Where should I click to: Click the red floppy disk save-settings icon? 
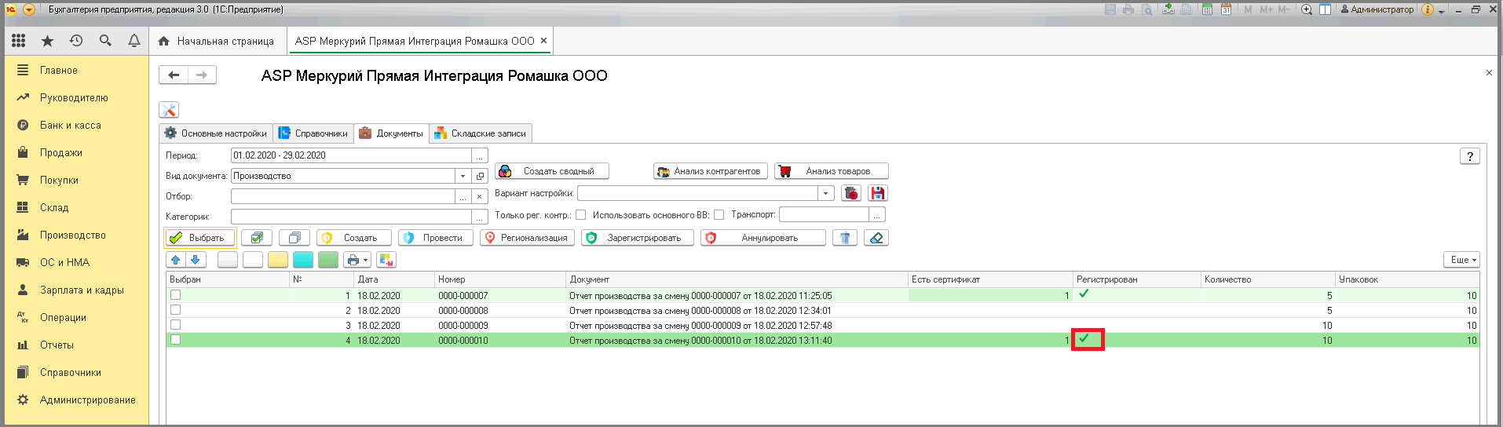coord(878,193)
